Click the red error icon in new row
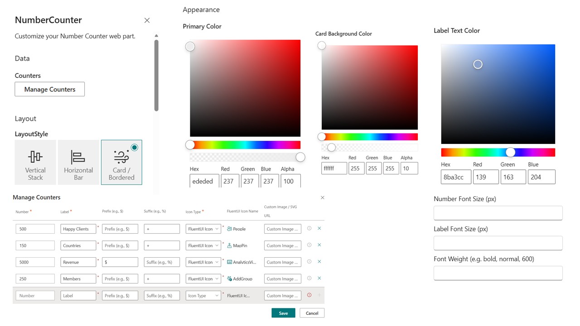The height and width of the screenshot is (326, 580). [309, 295]
